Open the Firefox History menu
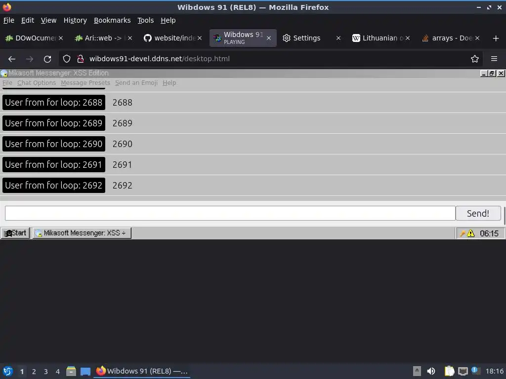 [75, 20]
